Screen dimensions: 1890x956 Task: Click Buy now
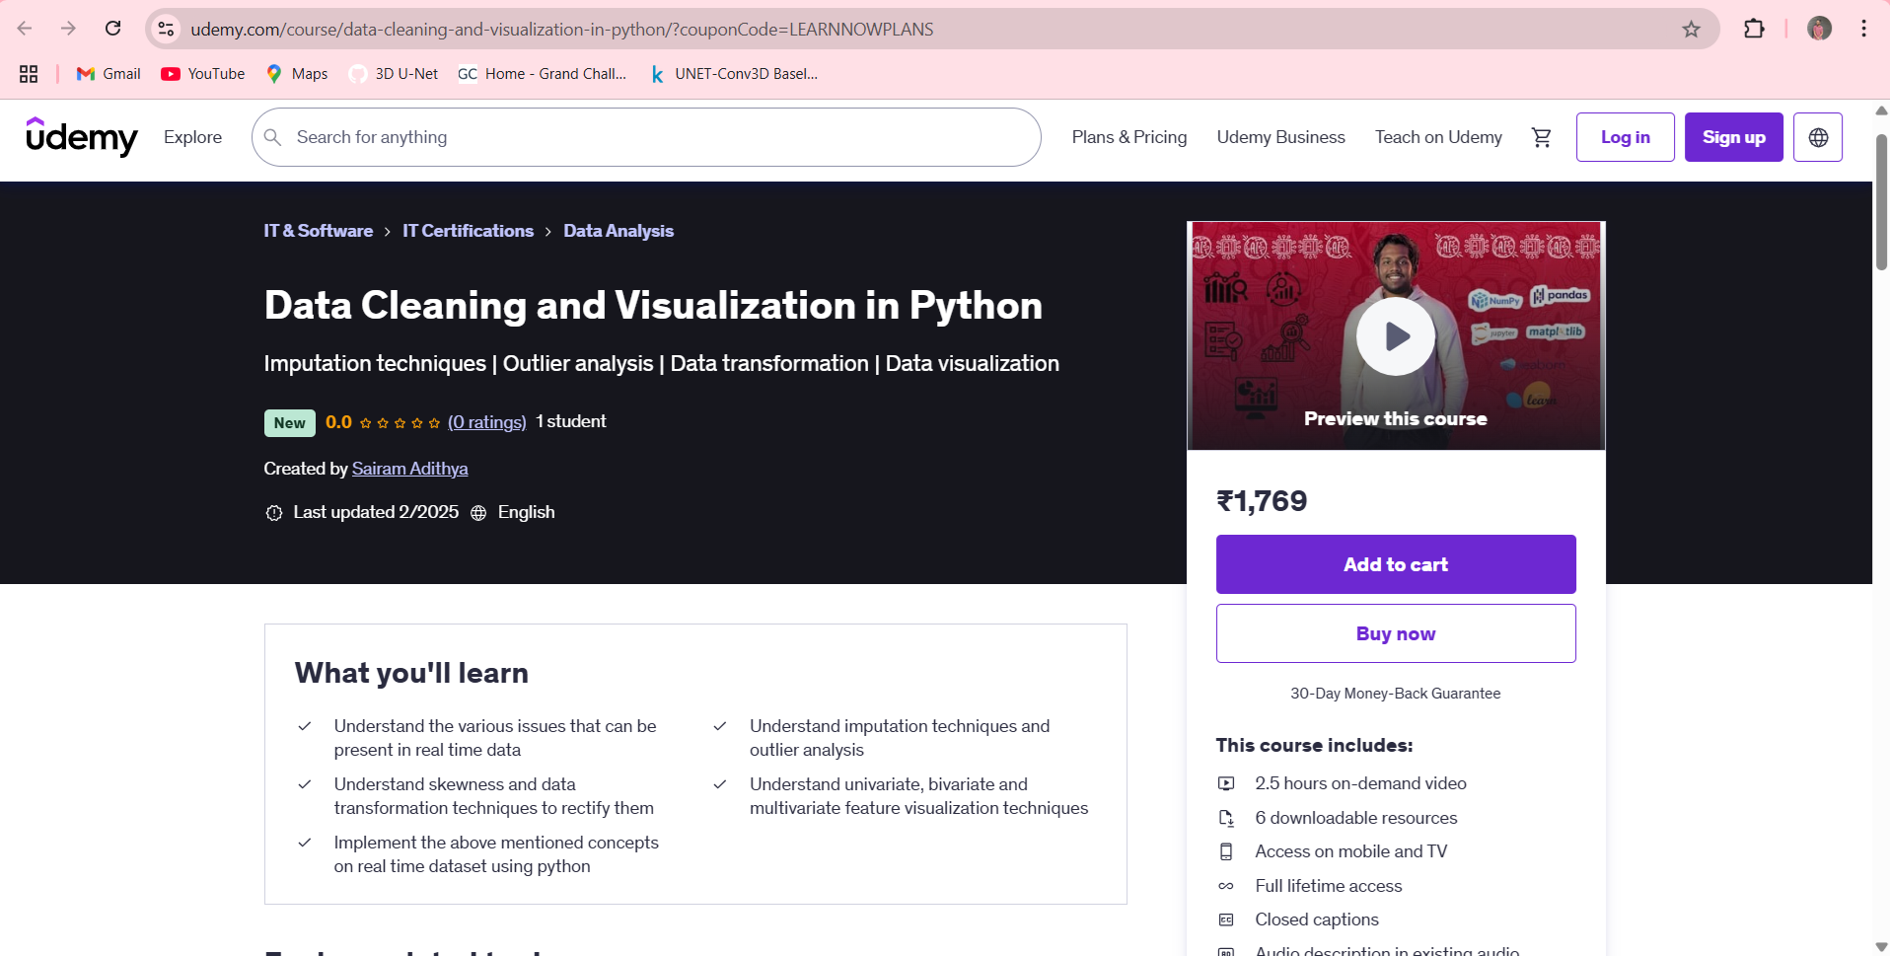coord(1395,633)
